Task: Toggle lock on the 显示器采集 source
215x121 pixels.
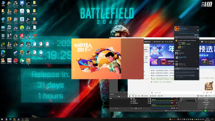Action: click(150, 103)
